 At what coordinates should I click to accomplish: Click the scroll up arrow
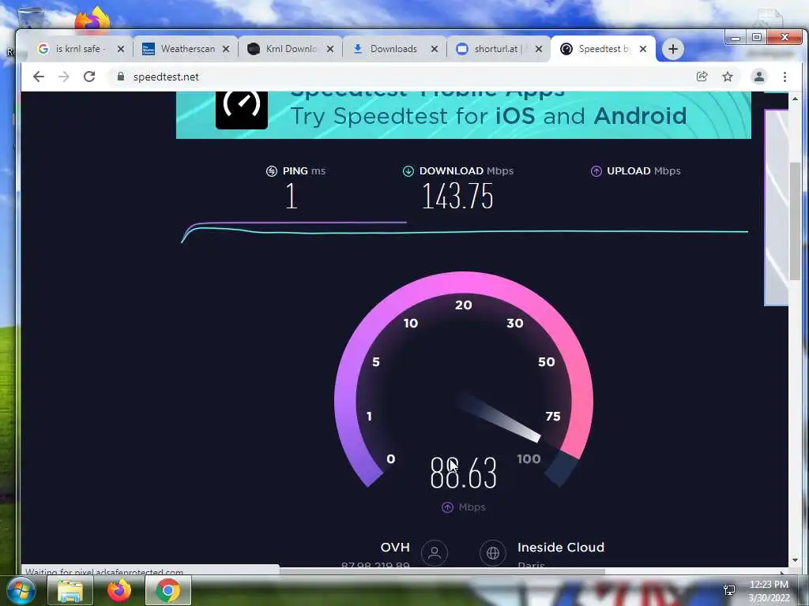tap(795, 99)
